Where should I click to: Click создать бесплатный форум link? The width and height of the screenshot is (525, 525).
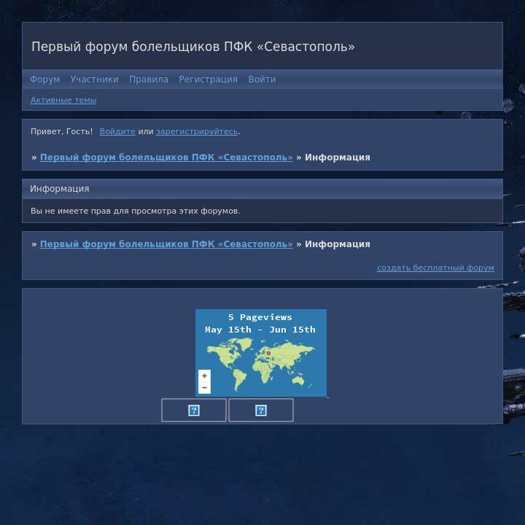pos(435,268)
